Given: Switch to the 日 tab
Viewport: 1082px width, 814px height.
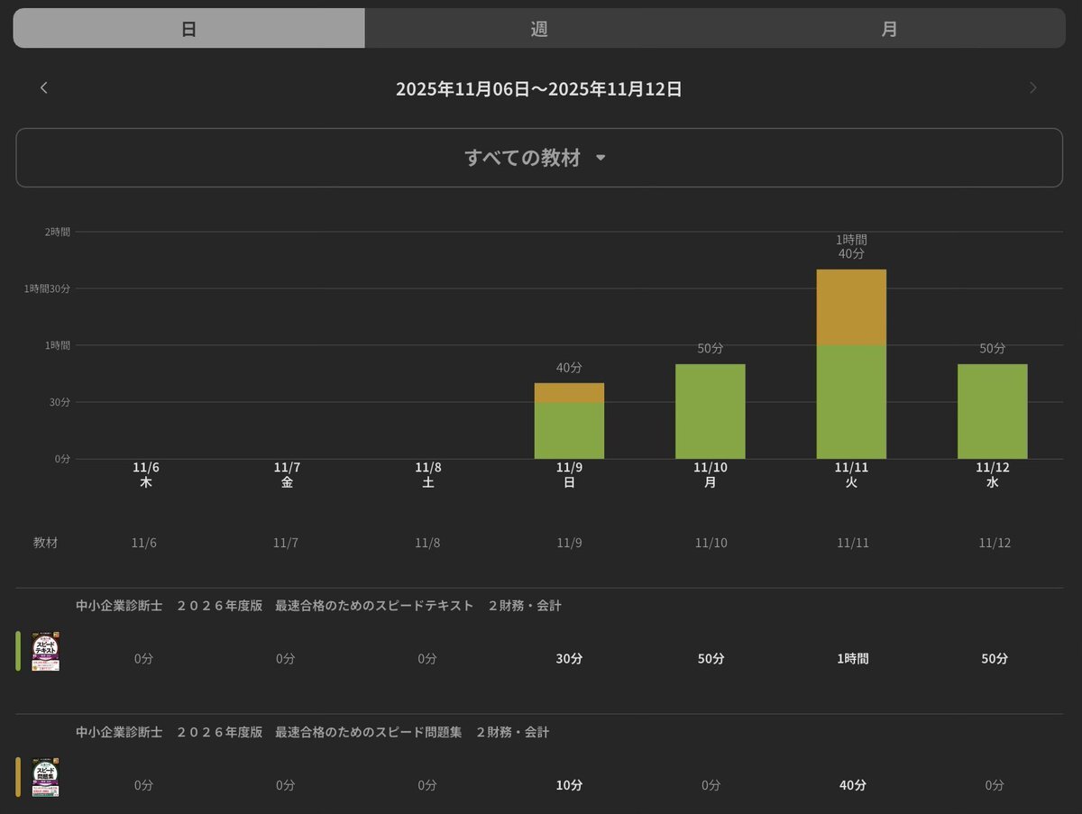Looking at the screenshot, I should [x=189, y=28].
